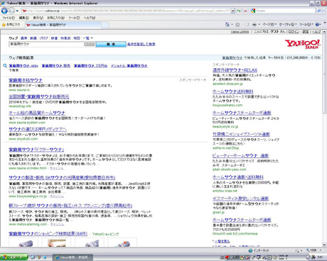Click the Read mail icon in command bar
This screenshot has height=261, width=327.
247,24
